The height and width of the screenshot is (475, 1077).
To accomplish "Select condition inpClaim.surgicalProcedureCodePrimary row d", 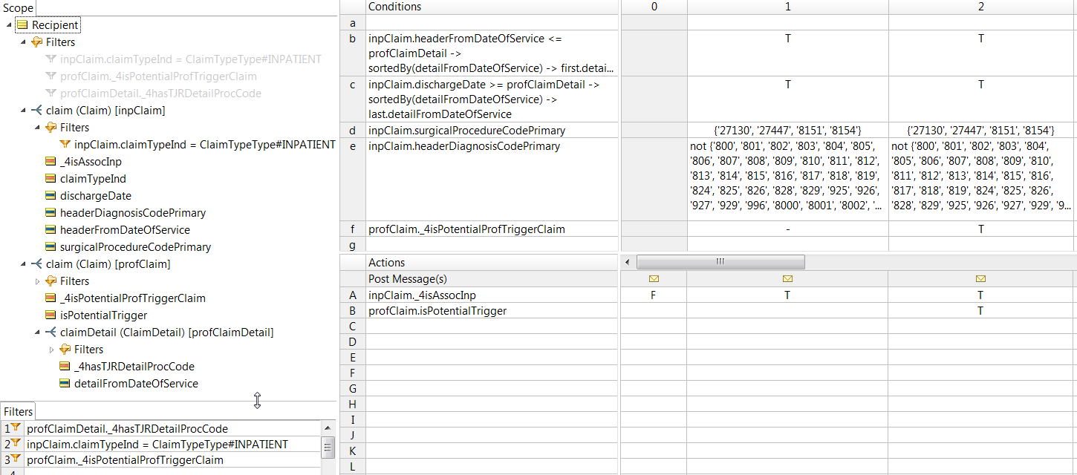I will click(492, 131).
